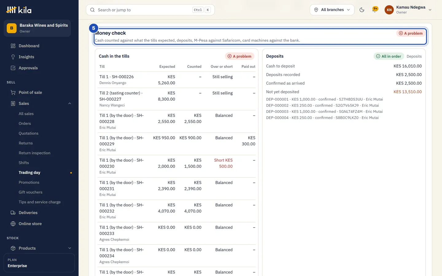Click the All in order deposits badge
This screenshot has height=276, width=442.
coord(389,56)
